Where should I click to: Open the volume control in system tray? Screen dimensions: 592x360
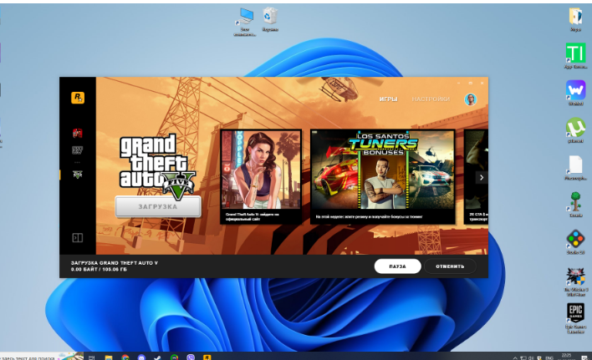[x=531, y=357]
